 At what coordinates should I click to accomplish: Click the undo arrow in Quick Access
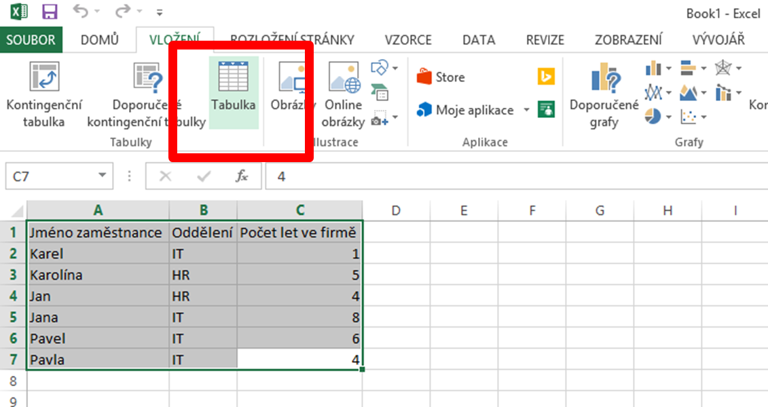pyautogui.click(x=80, y=12)
